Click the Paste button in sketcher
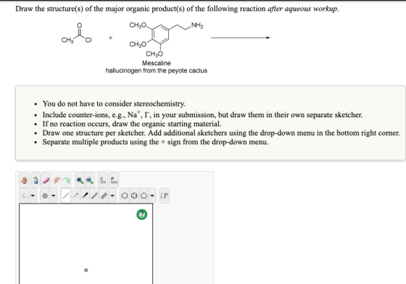 113,180
